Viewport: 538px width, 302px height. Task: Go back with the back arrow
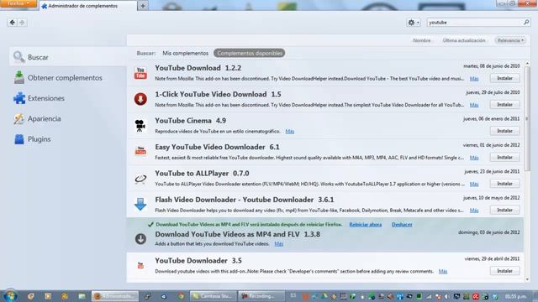click(x=13, y=23)
